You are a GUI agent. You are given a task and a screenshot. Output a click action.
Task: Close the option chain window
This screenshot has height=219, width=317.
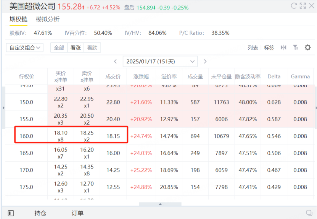coord(312,6)
